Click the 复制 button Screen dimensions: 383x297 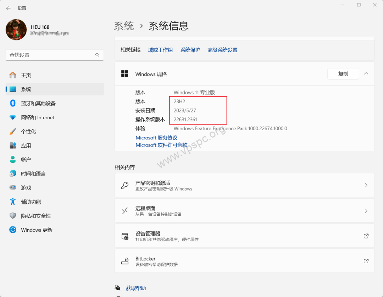[343, 73]
